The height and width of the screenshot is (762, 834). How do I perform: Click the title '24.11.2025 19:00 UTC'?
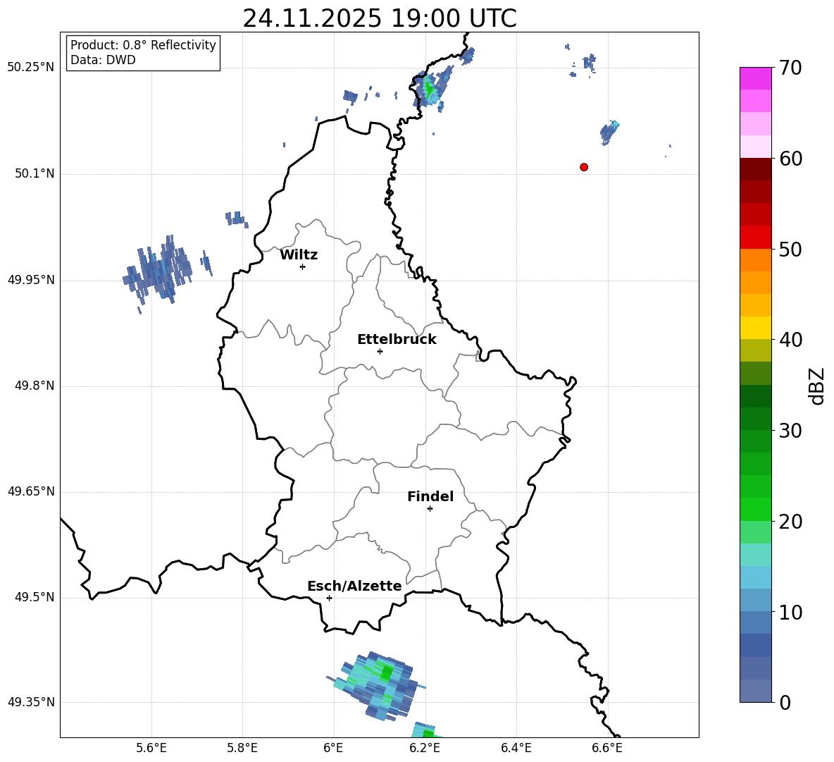379,18
